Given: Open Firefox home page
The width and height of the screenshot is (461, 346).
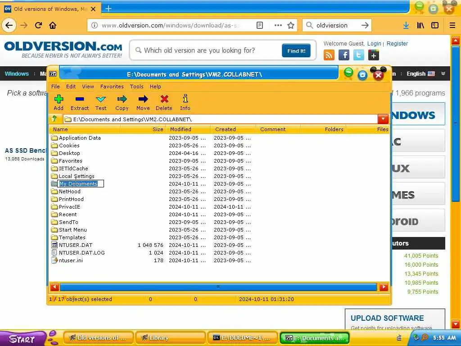Looking at the screenshot, I should pos(53,25).
